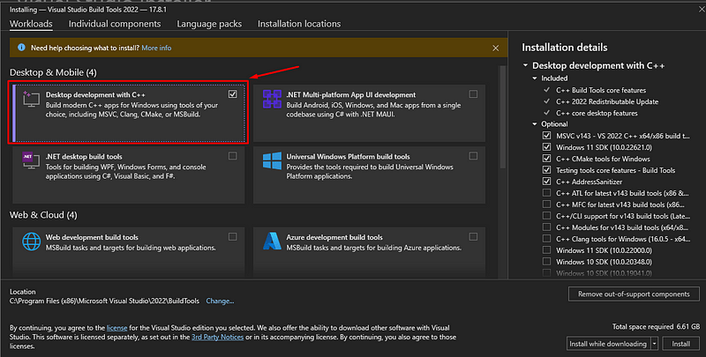Click the C++ Build Tools core features item
Image resolution: width=706 pixels, height=357 pixels.
click(x=601, y=90)
